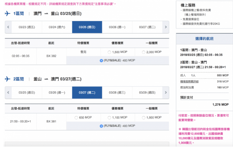Click the 優惠機票 column header in segment 2 table
233x150 pixels.
coord(117,109)
